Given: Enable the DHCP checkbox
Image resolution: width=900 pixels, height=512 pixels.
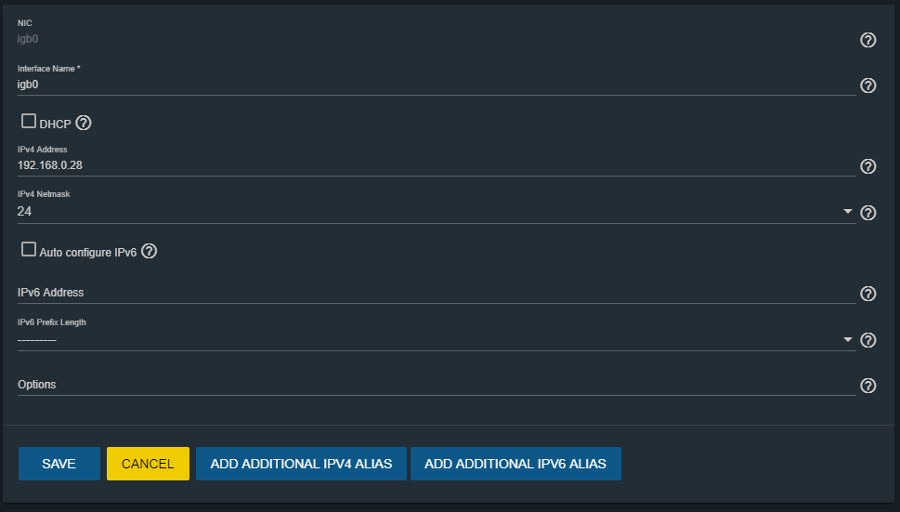Looking at the screenshot, I should click(29, 122).
